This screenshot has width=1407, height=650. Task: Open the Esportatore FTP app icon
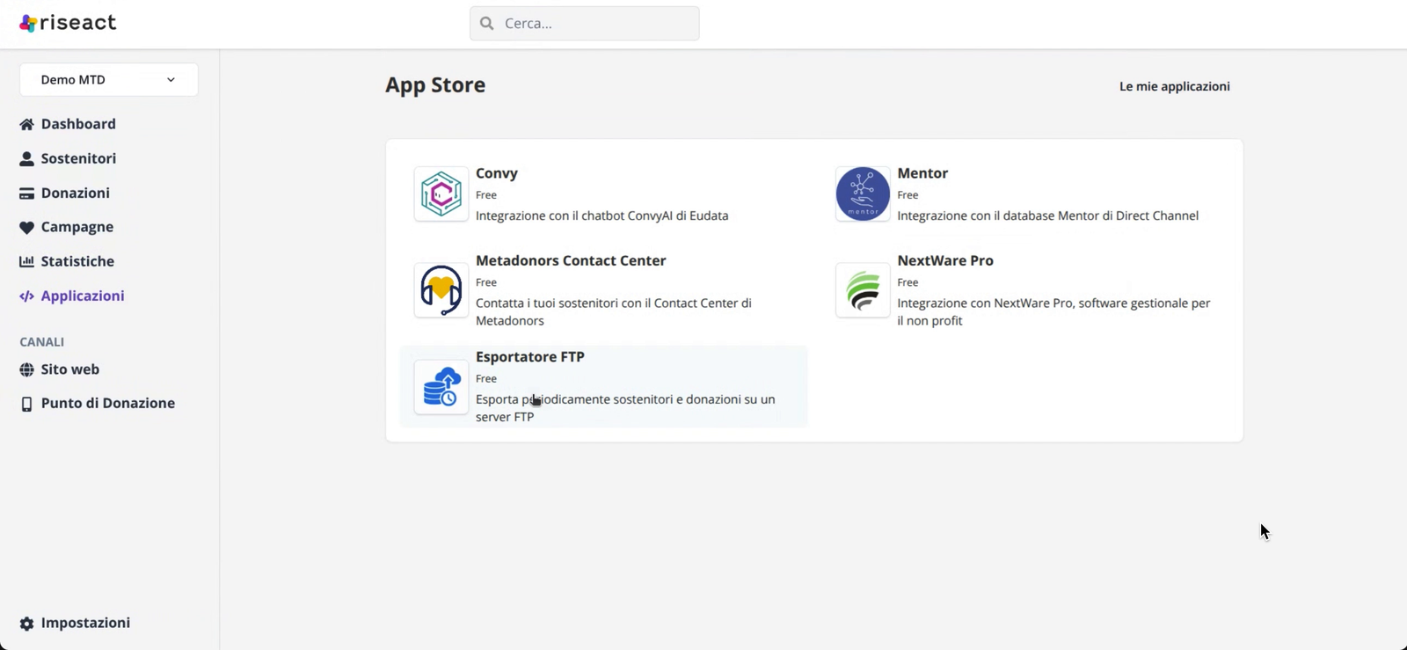(x=441, y=387)
